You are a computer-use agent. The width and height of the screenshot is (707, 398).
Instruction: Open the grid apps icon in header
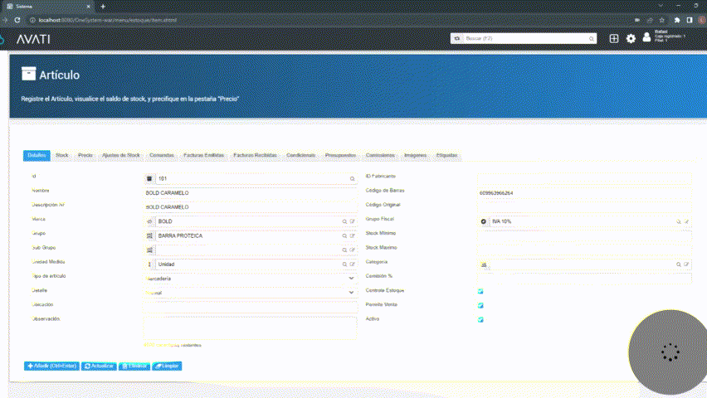coord(614,39)
